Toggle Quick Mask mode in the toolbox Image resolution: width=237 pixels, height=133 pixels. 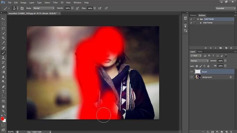point(3,125)
